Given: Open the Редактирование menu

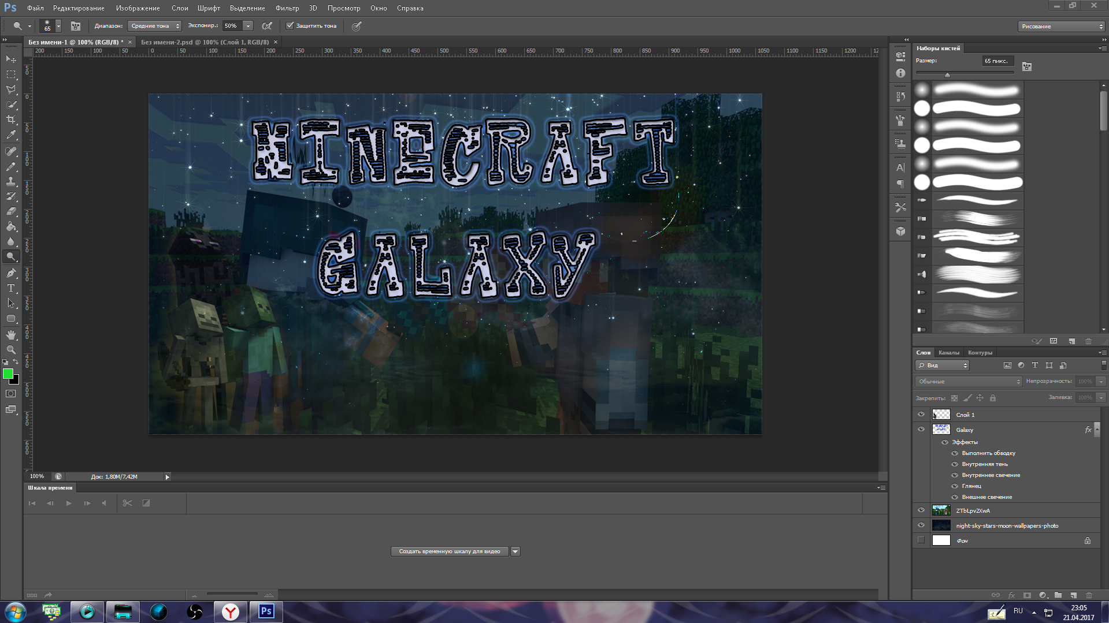Looking at the screenshot, I should click(79, 8).
